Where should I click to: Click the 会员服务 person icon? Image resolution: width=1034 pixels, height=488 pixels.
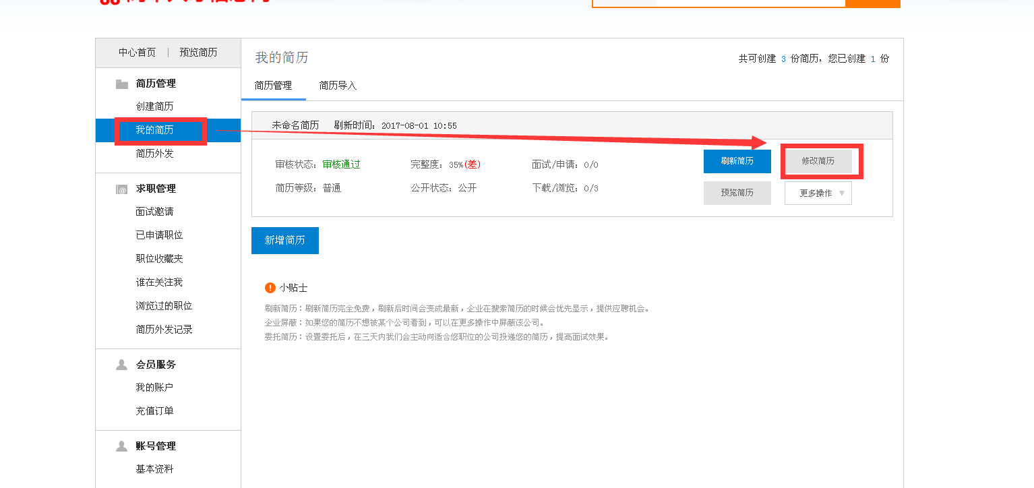pyautogui.click(x=121, y=365)
